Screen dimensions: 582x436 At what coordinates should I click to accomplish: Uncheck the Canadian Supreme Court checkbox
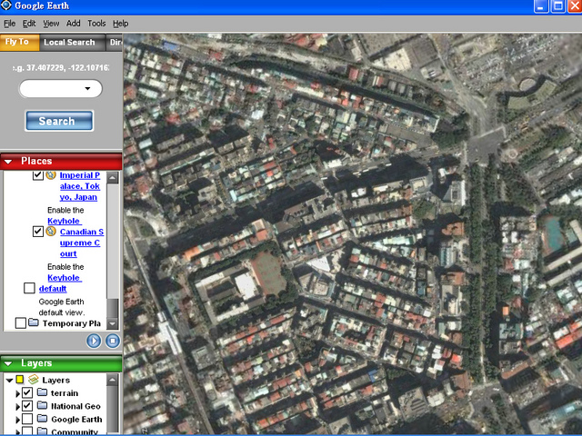[x=38, y=232]
